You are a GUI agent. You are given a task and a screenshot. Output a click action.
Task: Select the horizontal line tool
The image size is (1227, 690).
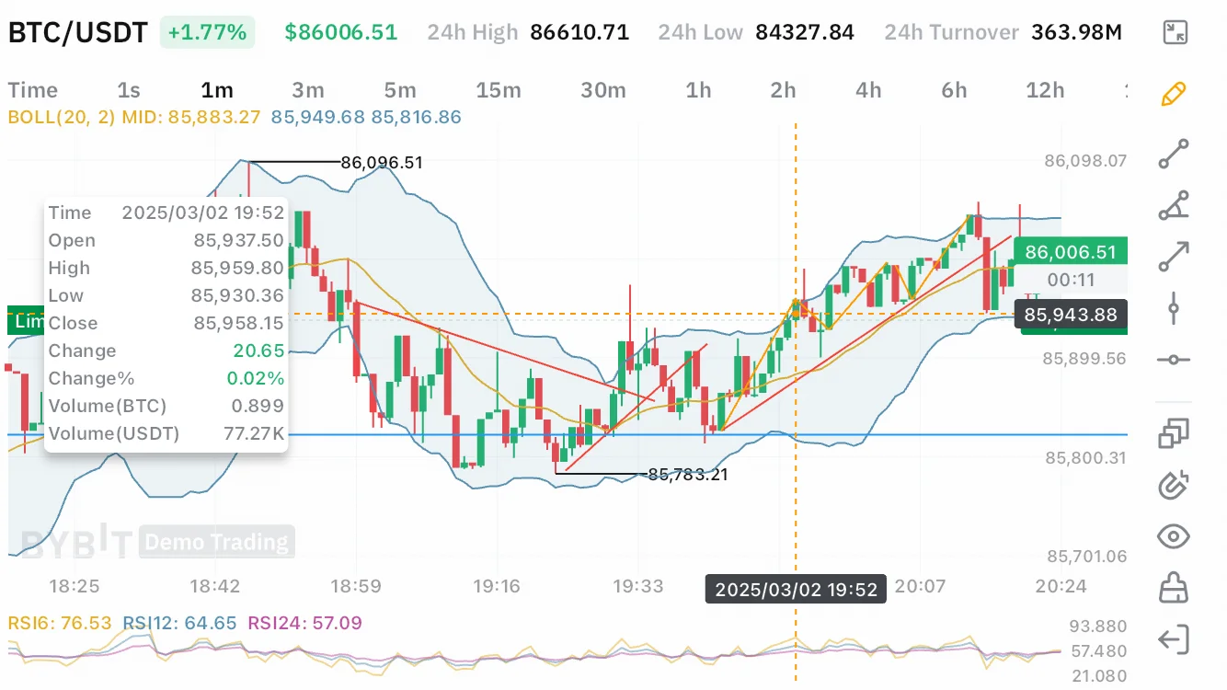click(x=1175, y=360)
